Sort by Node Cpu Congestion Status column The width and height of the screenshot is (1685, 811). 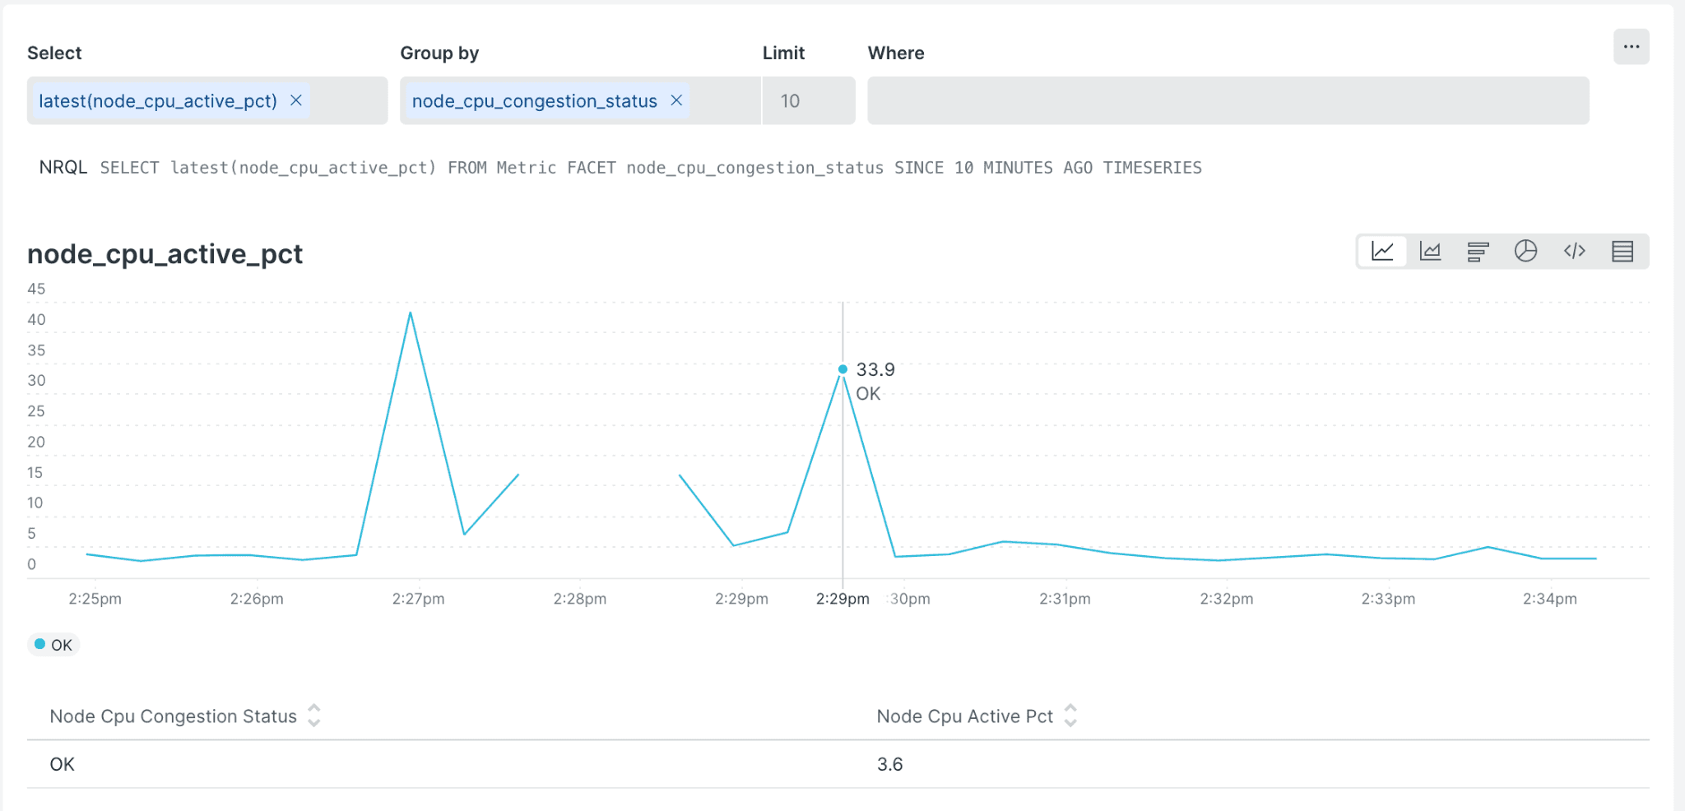coord(313,716)
